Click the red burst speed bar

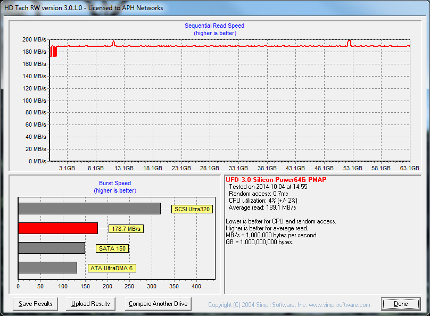point(58,228)
